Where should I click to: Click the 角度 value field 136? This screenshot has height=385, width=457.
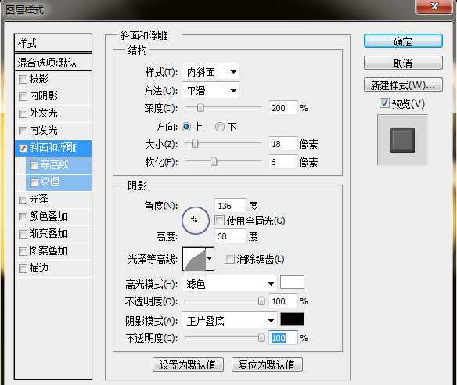(x=231, y=206)
